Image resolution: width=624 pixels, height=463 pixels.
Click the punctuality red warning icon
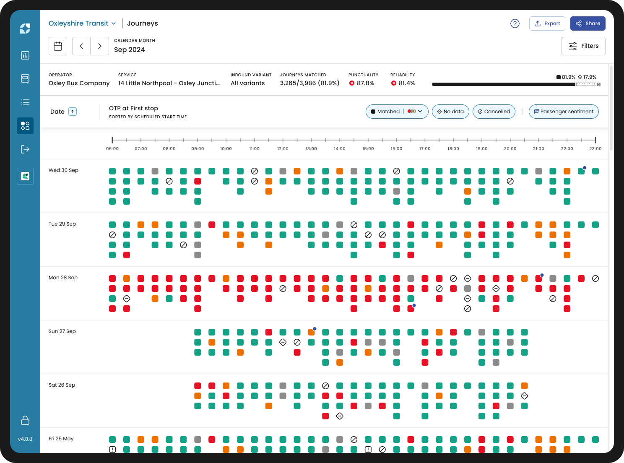pyautogui.click(x=352, y=83)
